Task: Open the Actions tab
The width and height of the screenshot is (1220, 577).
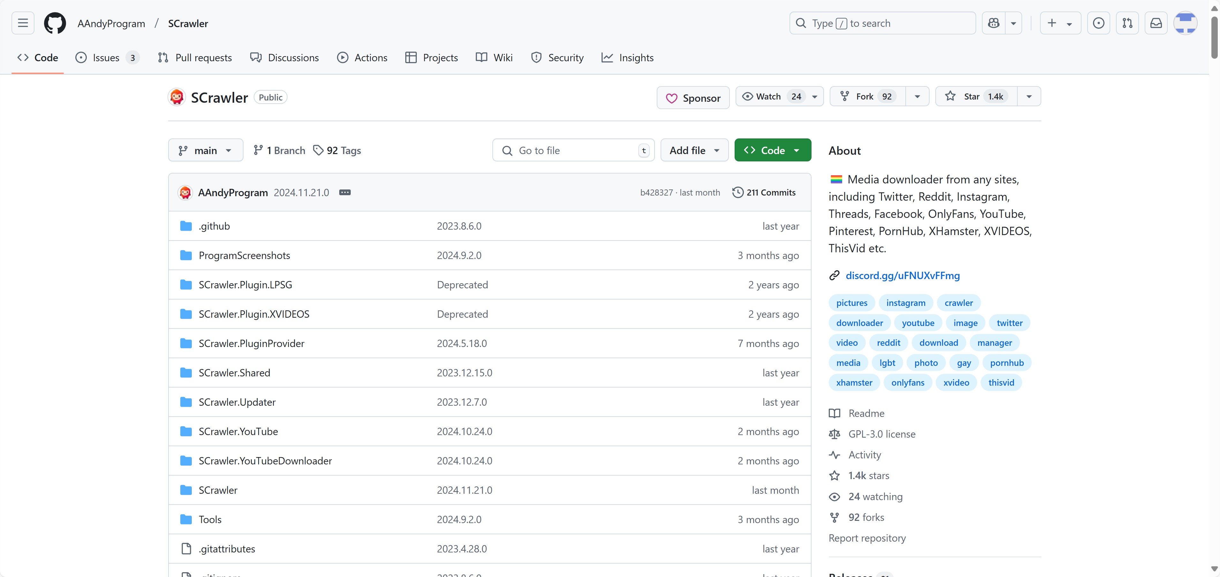Action: click(362, 58)
